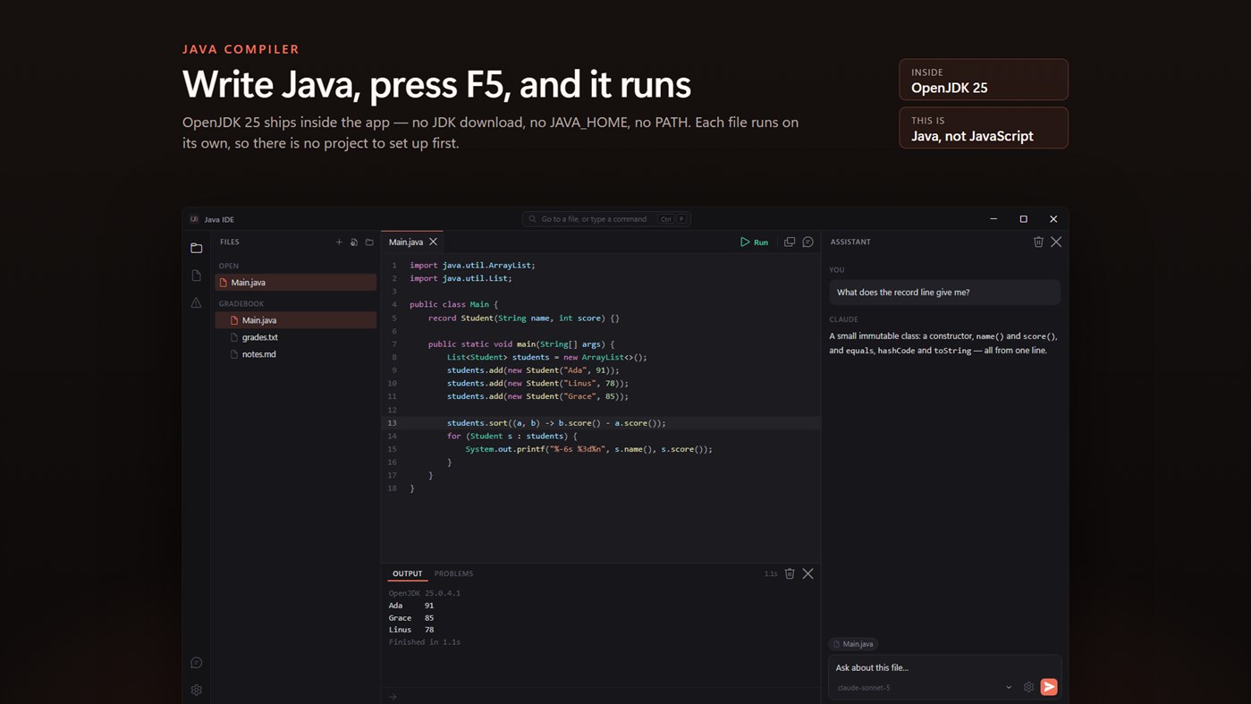The image size is (1251, 704).
Task: Open the claude-sonnet-5 model dropdown
Action: tap(924, 688)
